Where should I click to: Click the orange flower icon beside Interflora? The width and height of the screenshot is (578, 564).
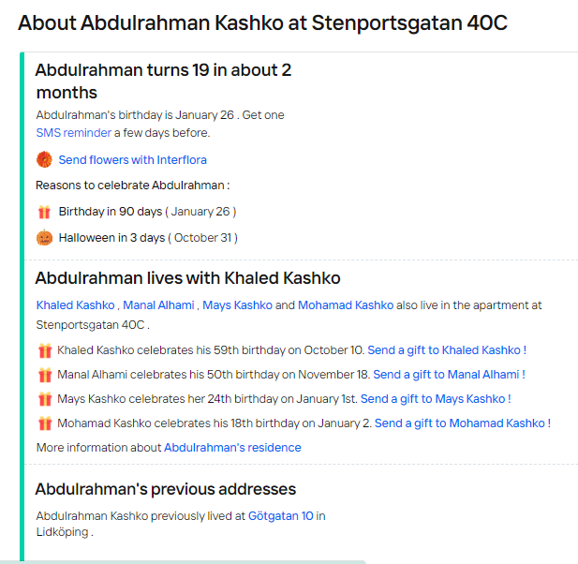[44, 159]
